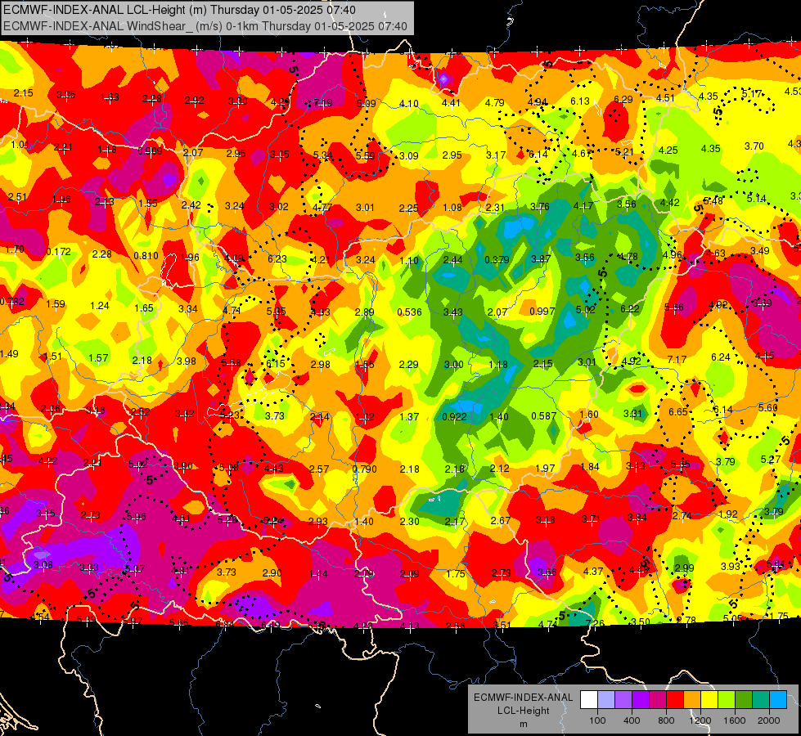Click the legend title LCL-Height
This screenshot has width=801, height=736.
point(524,711)
